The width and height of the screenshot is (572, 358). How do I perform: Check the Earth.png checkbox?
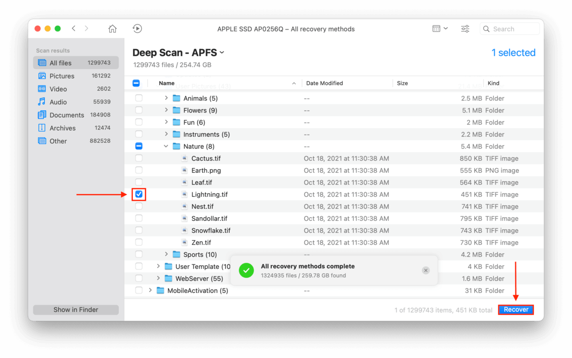[x=139, y=170]
